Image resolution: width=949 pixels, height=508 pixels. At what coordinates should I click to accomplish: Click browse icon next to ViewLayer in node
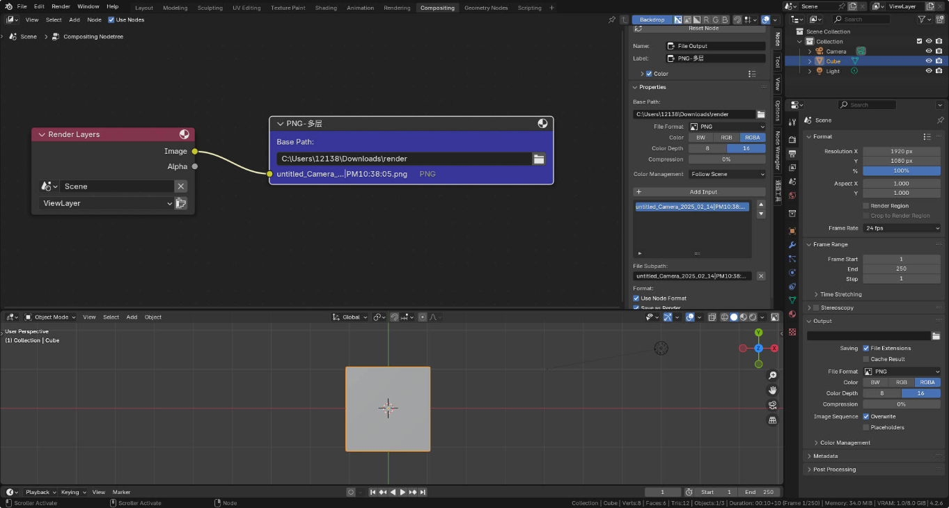(181, 203)
